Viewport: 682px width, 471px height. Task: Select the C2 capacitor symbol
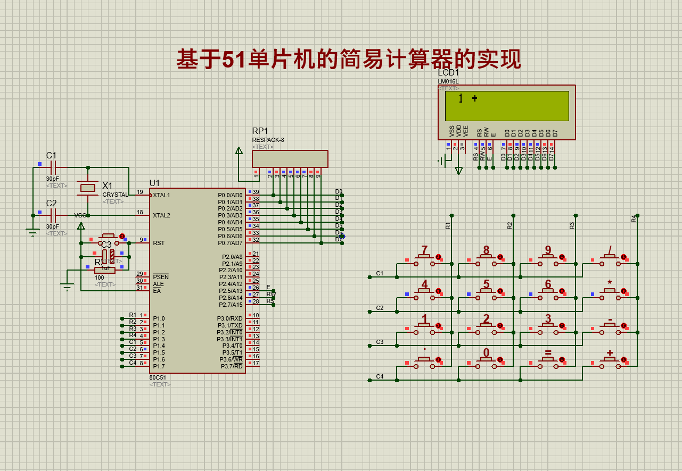click(x=52, y=215)
